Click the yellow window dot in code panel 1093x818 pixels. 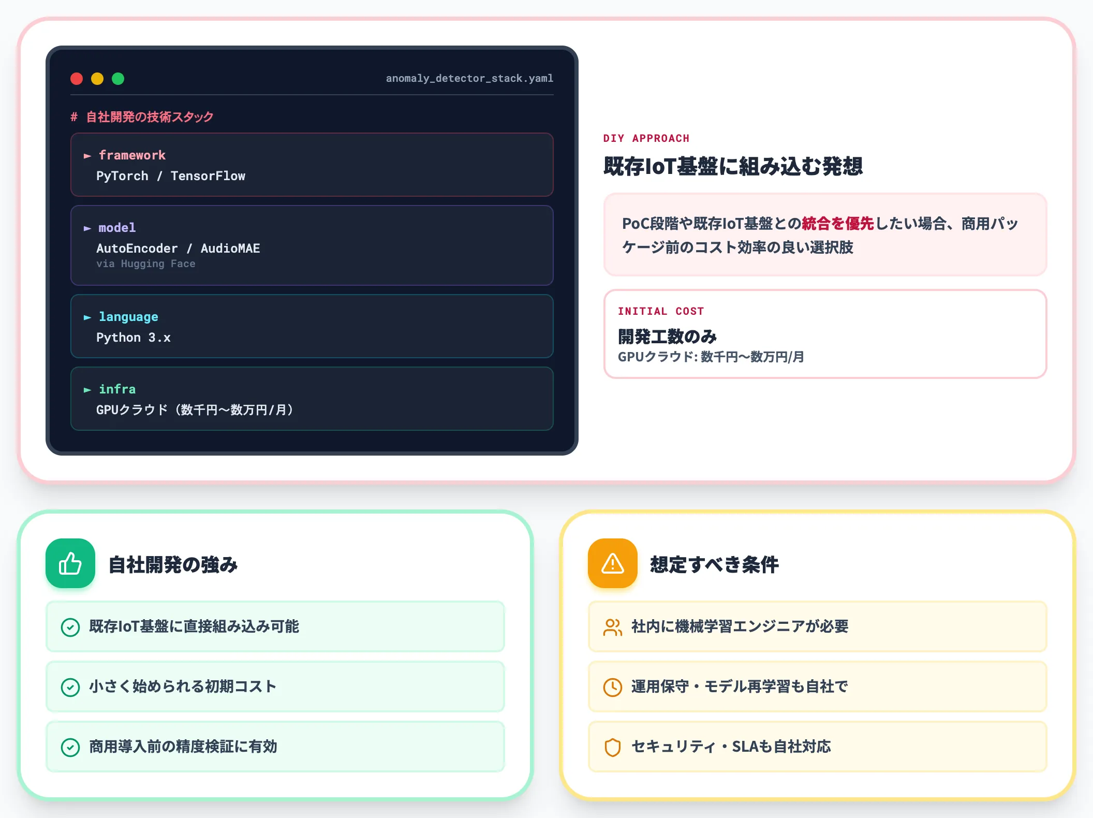(x=97, y=79)
